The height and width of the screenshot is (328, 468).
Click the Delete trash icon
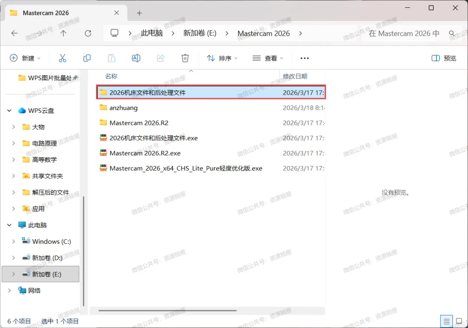pos(185,58)
